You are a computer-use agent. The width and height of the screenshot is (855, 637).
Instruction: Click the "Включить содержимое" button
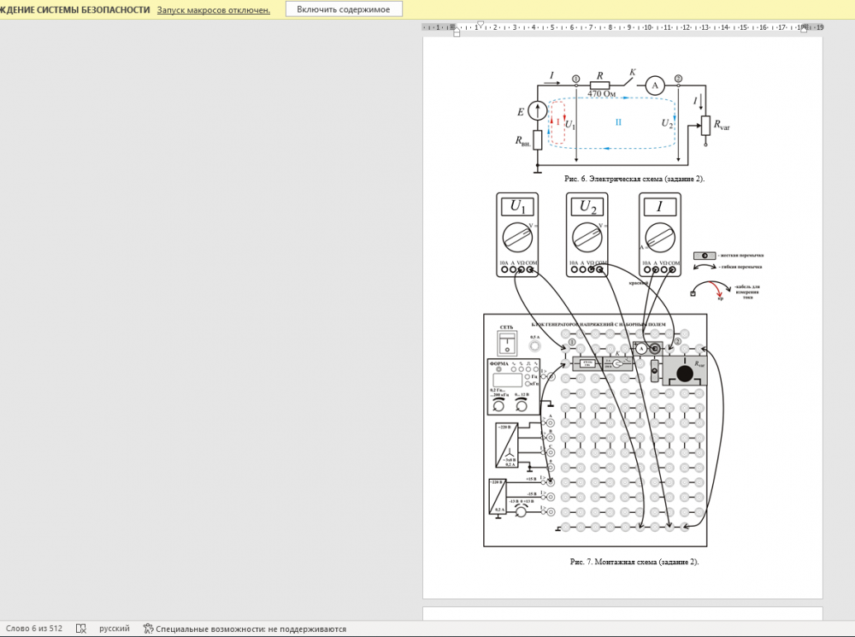point(343,9)
